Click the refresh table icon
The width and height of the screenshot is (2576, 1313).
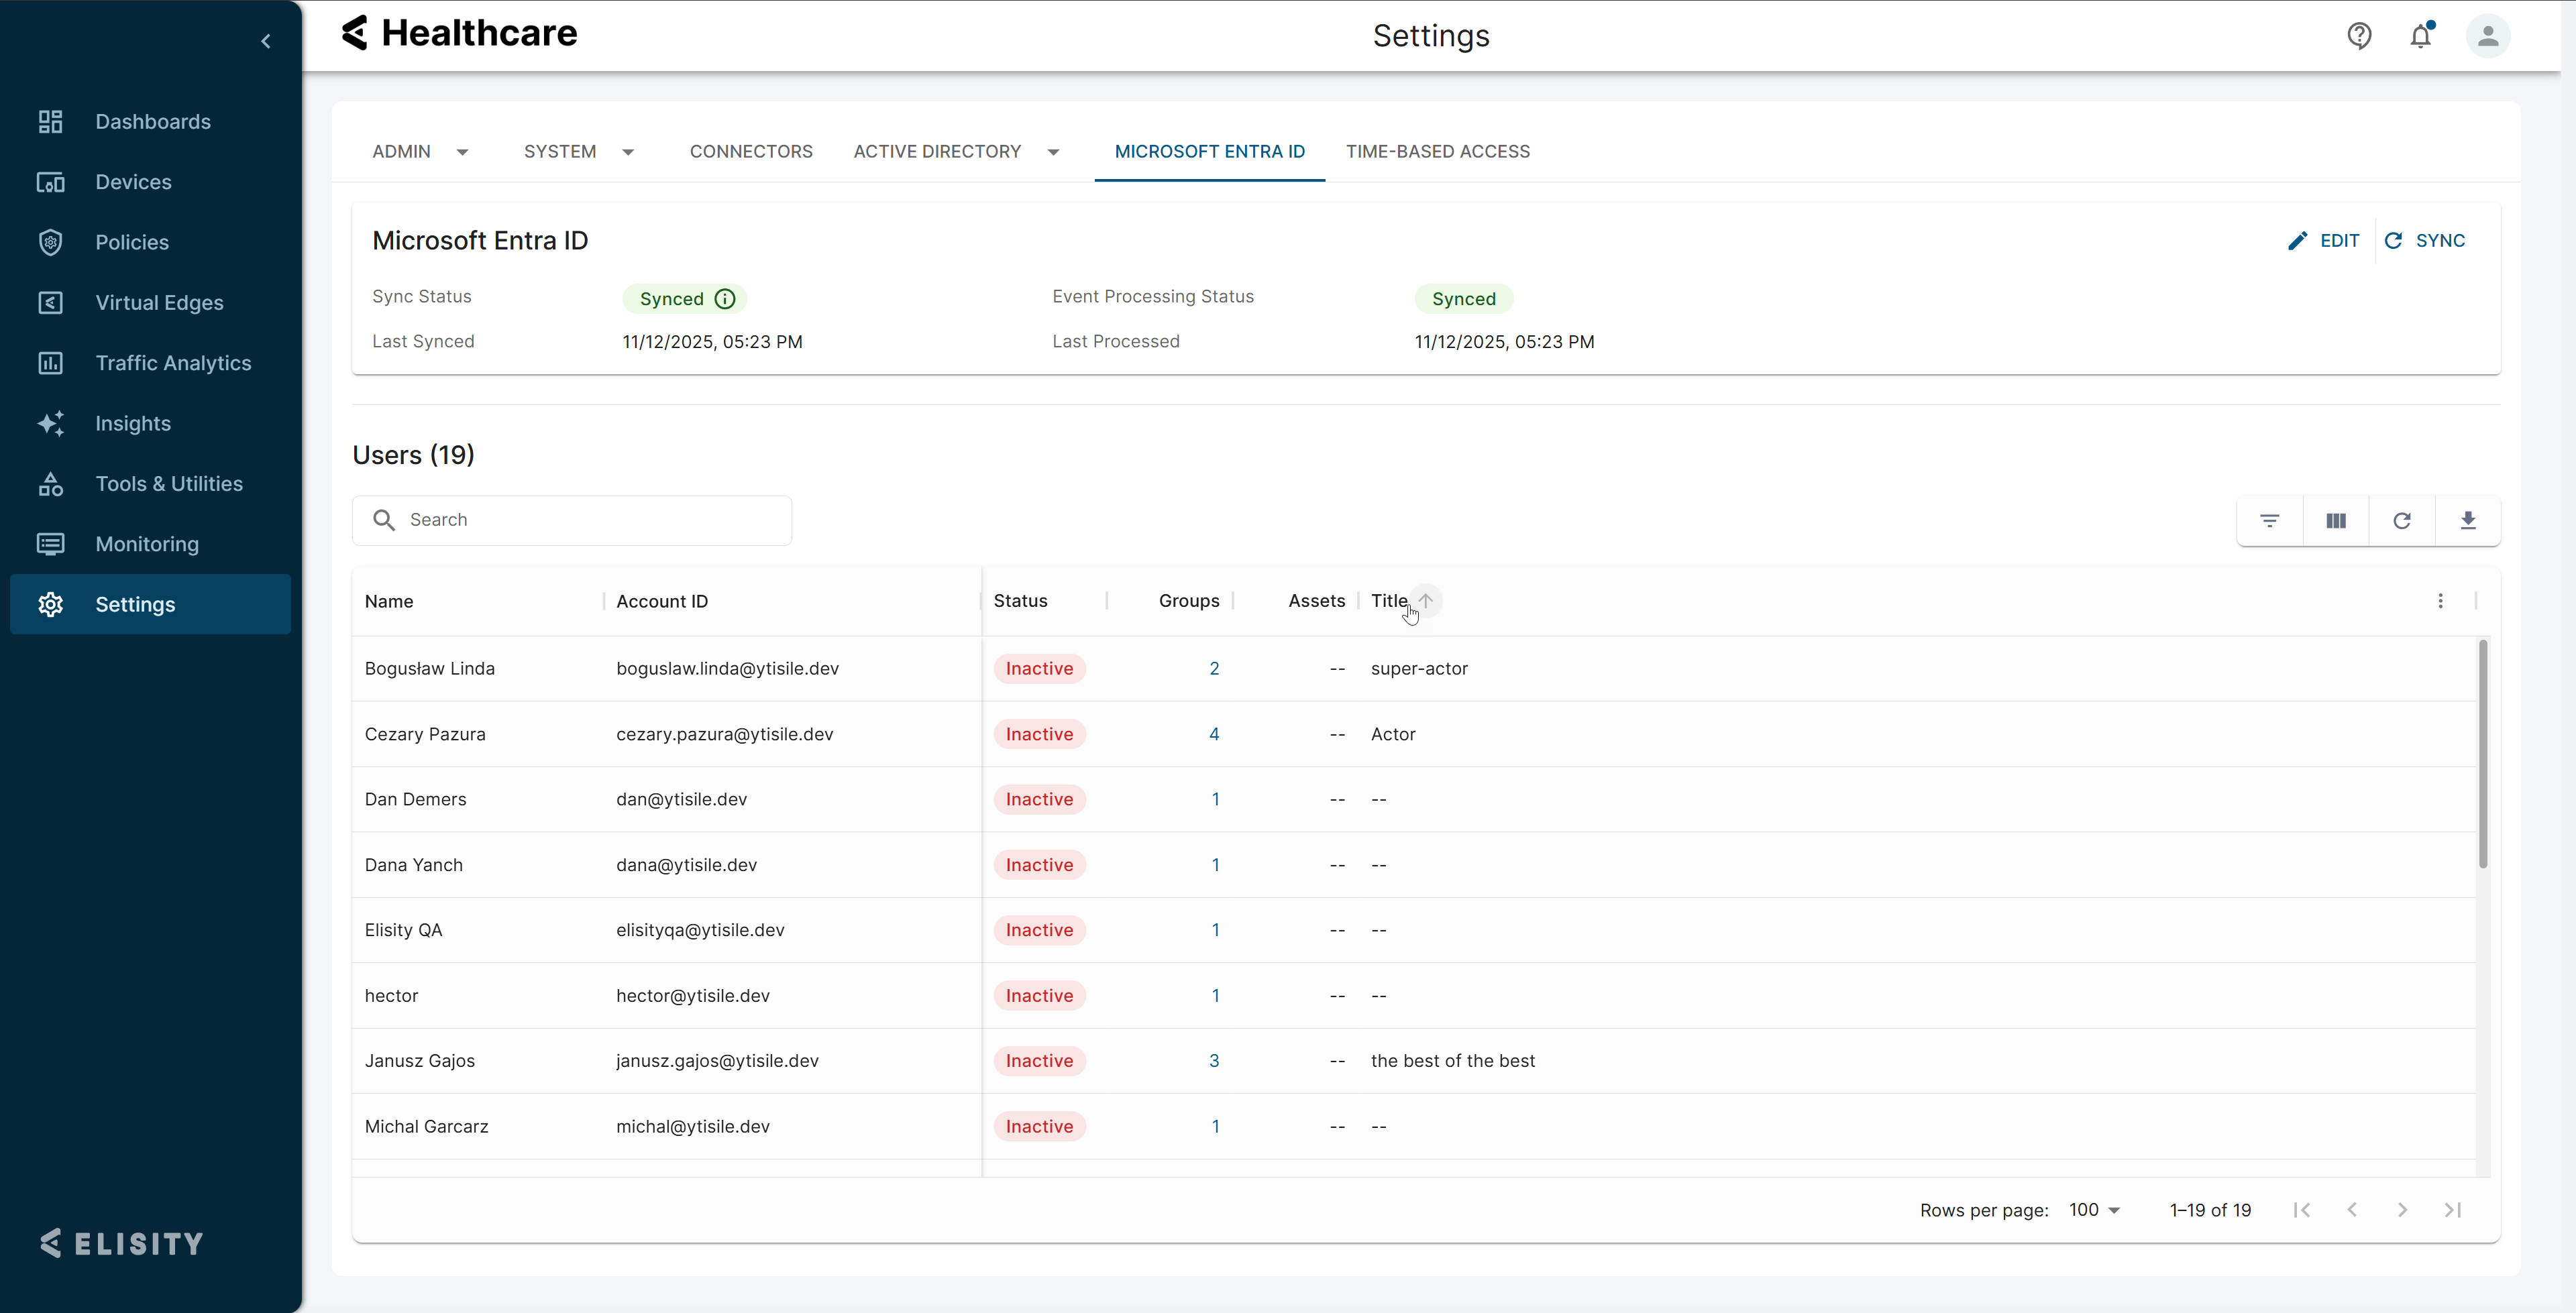tap(2401, 520)
